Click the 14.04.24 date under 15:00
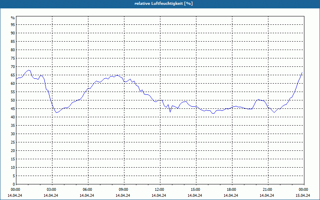This screenshot has width=320, height=200. 195,195
